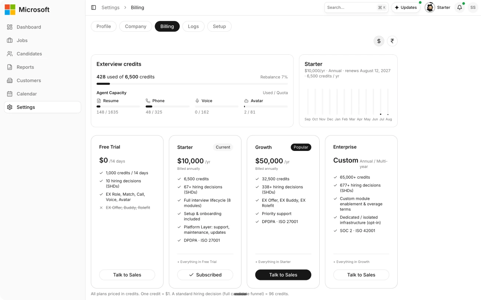Click the 2 / 81 Avatar value
This screenshot has height=300, width=481.
click(250, 112)
